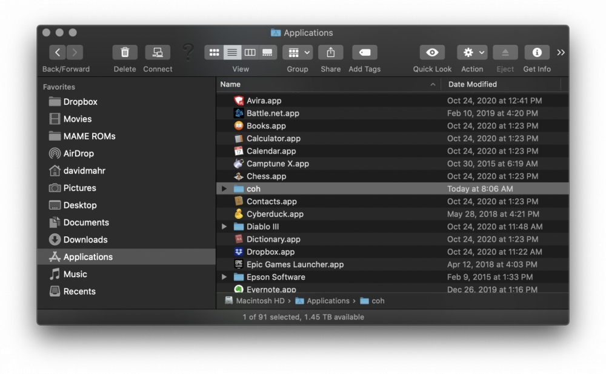Viewport: 606px width, 374px height.
Task: Expand the Diablo III folder triangle
Action: coord(224,227)
